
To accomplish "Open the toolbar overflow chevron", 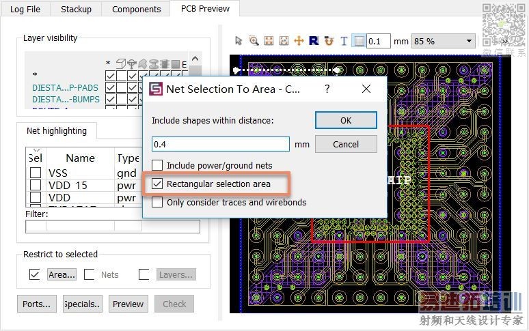I will click(504, 42).
